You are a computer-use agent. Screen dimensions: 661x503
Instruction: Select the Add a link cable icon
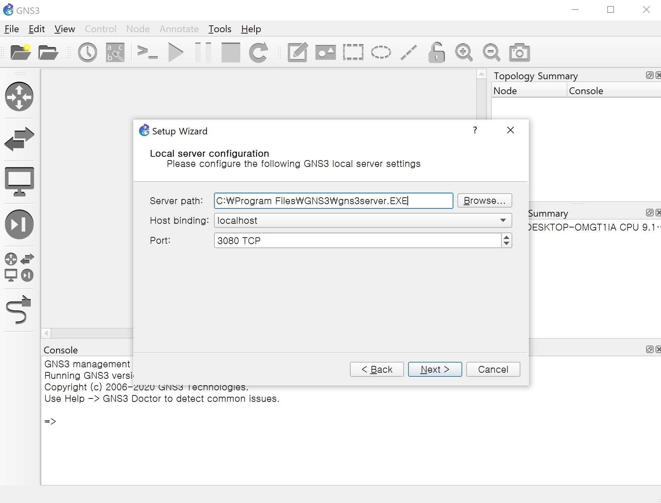(19, 309)
